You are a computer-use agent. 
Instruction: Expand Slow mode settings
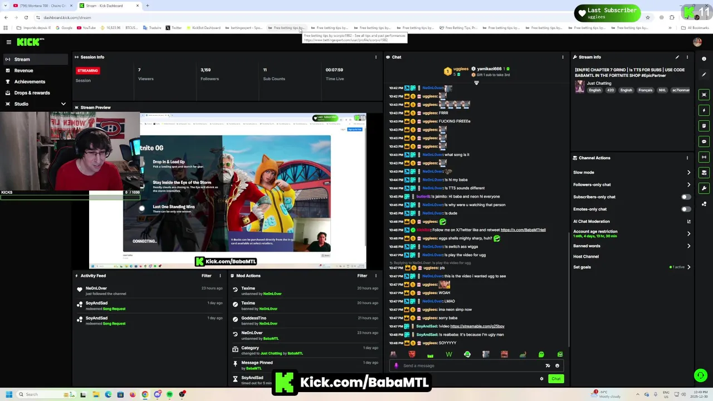(688, 172)
